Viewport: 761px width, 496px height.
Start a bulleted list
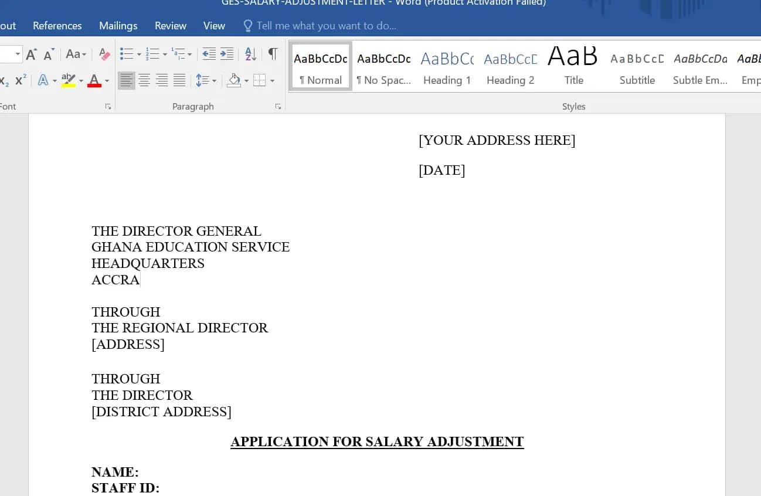click(x=127, y=55)
